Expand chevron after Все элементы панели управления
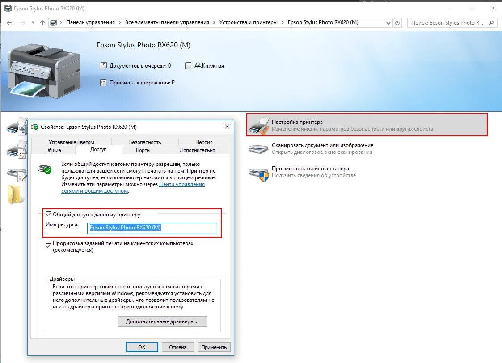Viewport: 502px width, 363px height. 214,22
